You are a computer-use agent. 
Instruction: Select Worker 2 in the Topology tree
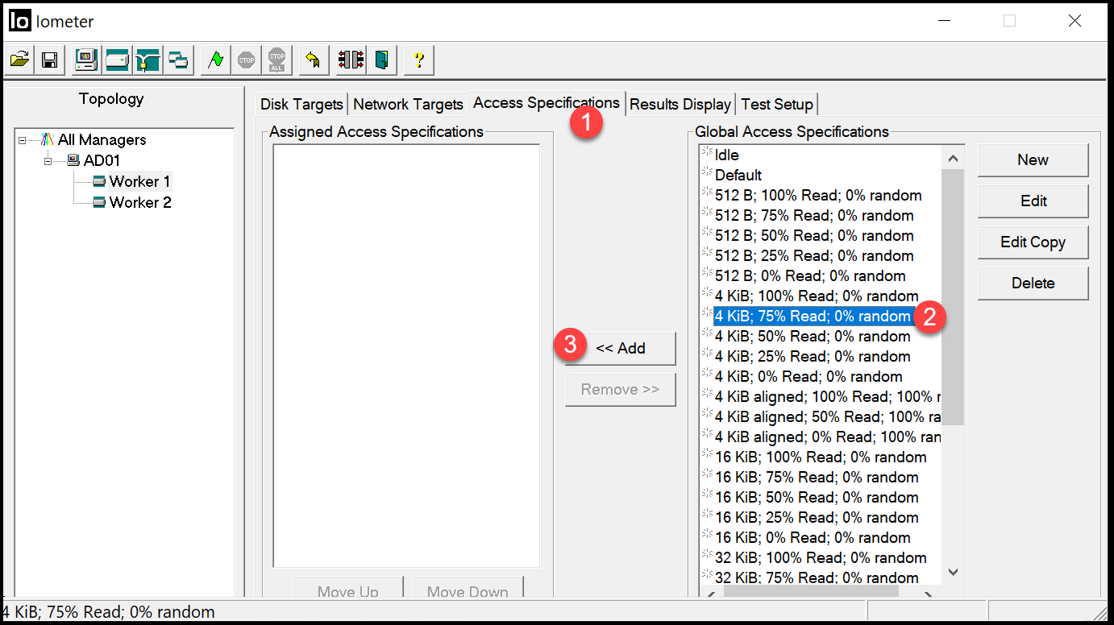[139, 202]
